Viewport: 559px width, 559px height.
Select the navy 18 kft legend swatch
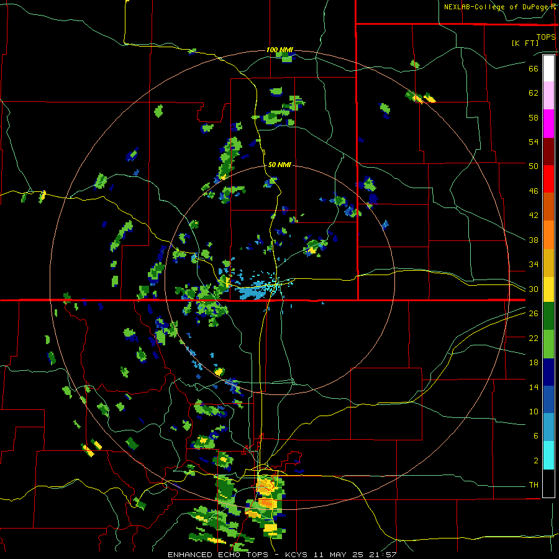pyautogui.click(x=548, y=372)
